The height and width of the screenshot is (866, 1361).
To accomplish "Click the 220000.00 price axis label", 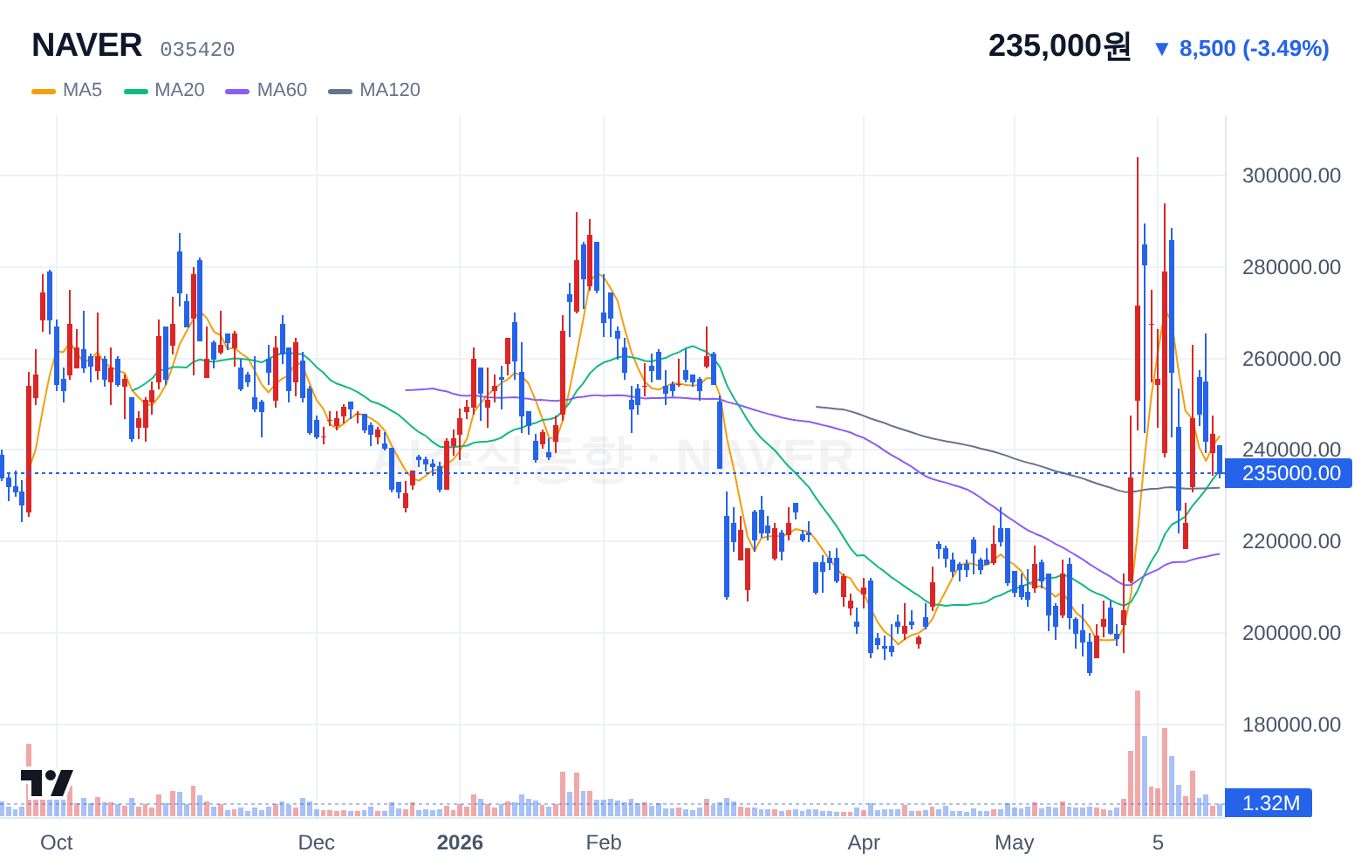I will point(1291,541).
